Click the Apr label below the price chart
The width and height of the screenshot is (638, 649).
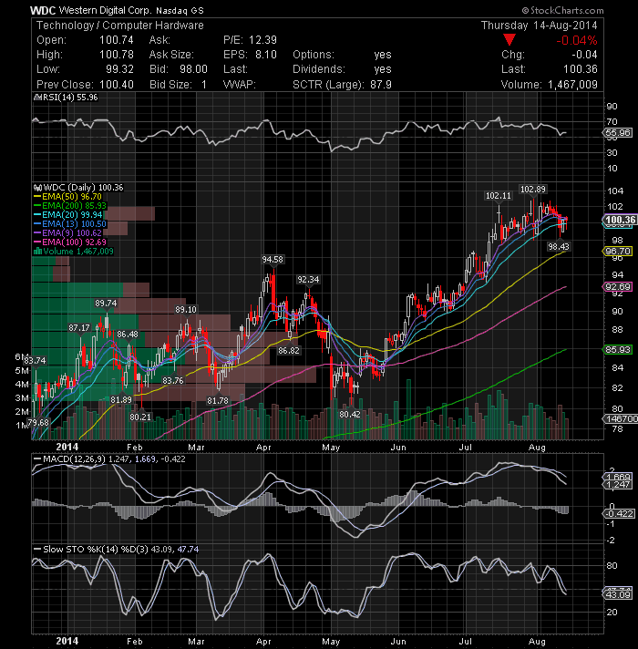tap(263, 448)
